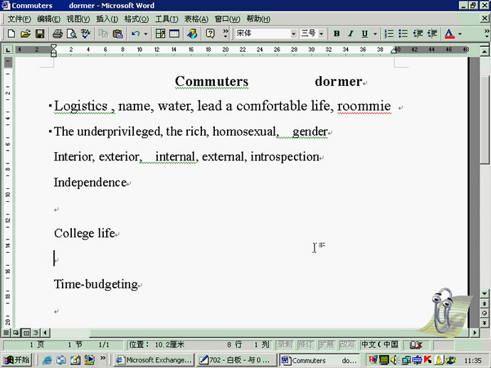Open font color palette dropdown

click(460, 34)
